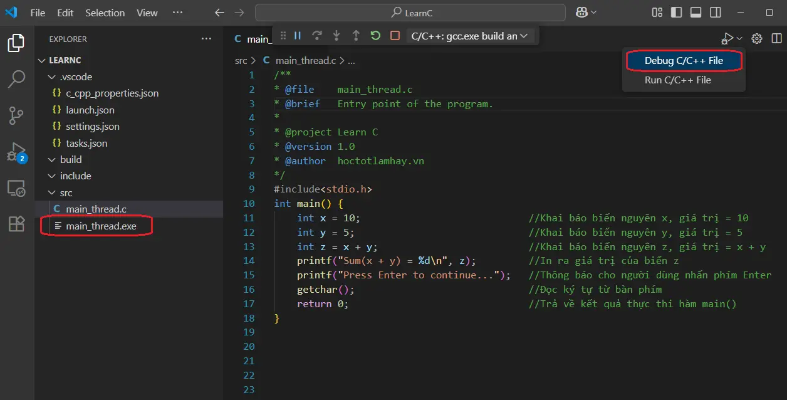The width and height of the screenshot is (787, 400).
Task: Open the Selection menu
Action: coord(105,13)
